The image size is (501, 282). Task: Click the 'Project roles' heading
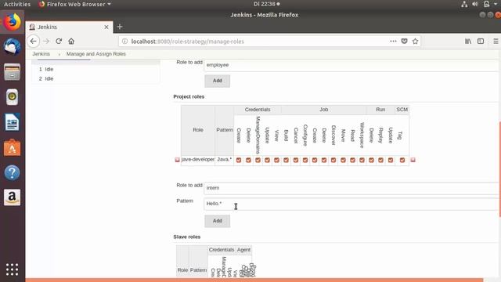tap(189, 96)
